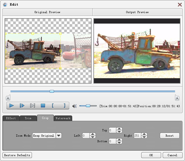Set trim end with right bracket icon
Image resolution: width=185 pixels, height=161 pixels.
pos(64,106)
